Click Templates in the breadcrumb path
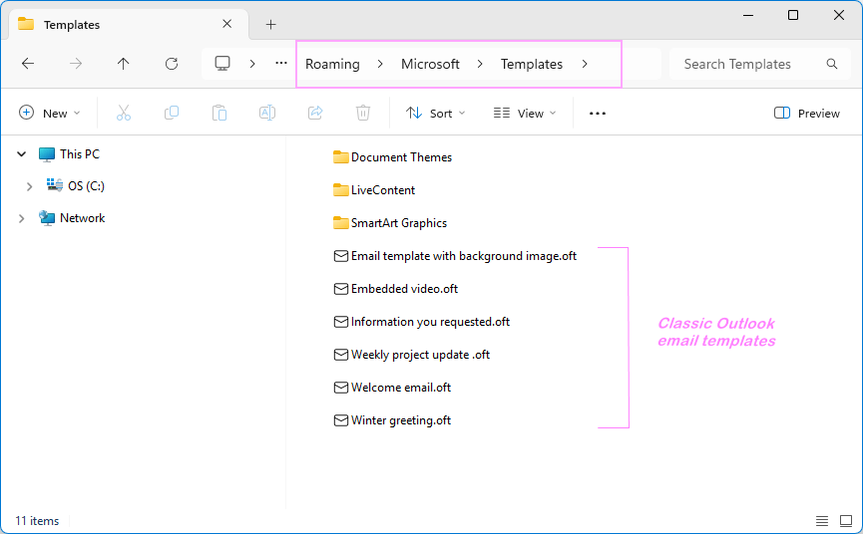Screen dimensions: 863x534 (x=532, y=65)
